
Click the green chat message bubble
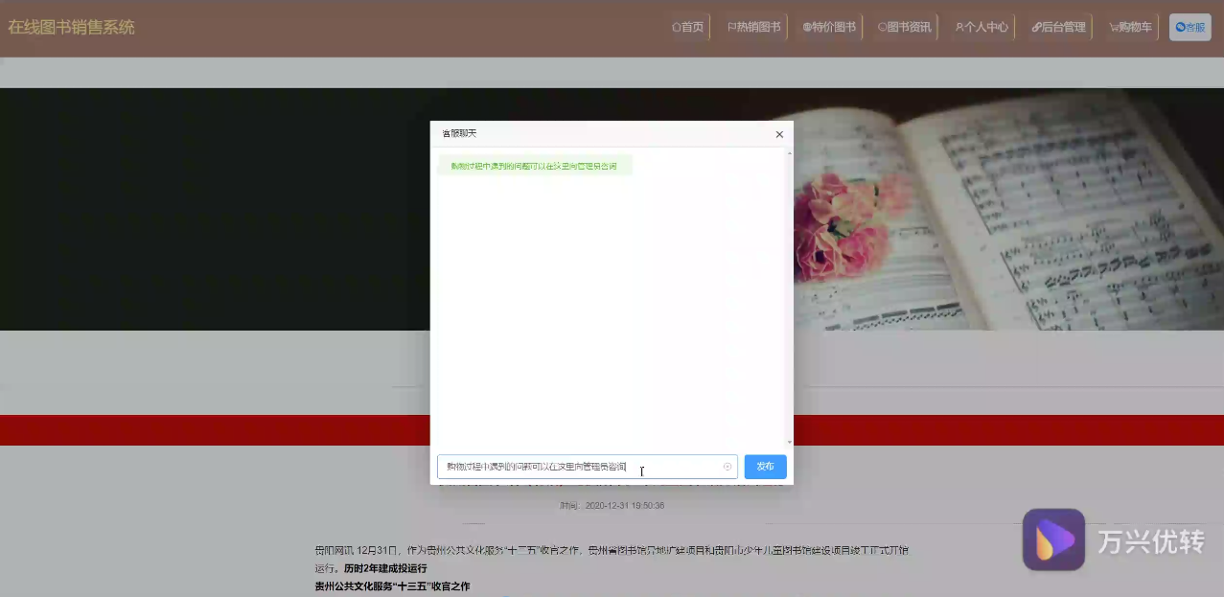[535, 166]
